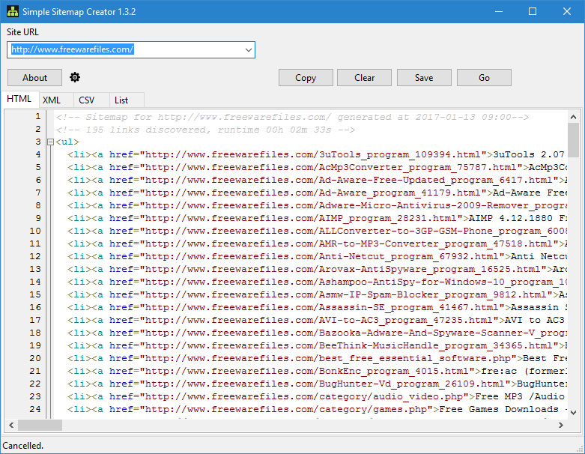The width and height of the screenshot is (585, 454).
Task: Start crawling with the Go button
Action: click(x=484, y=78)
